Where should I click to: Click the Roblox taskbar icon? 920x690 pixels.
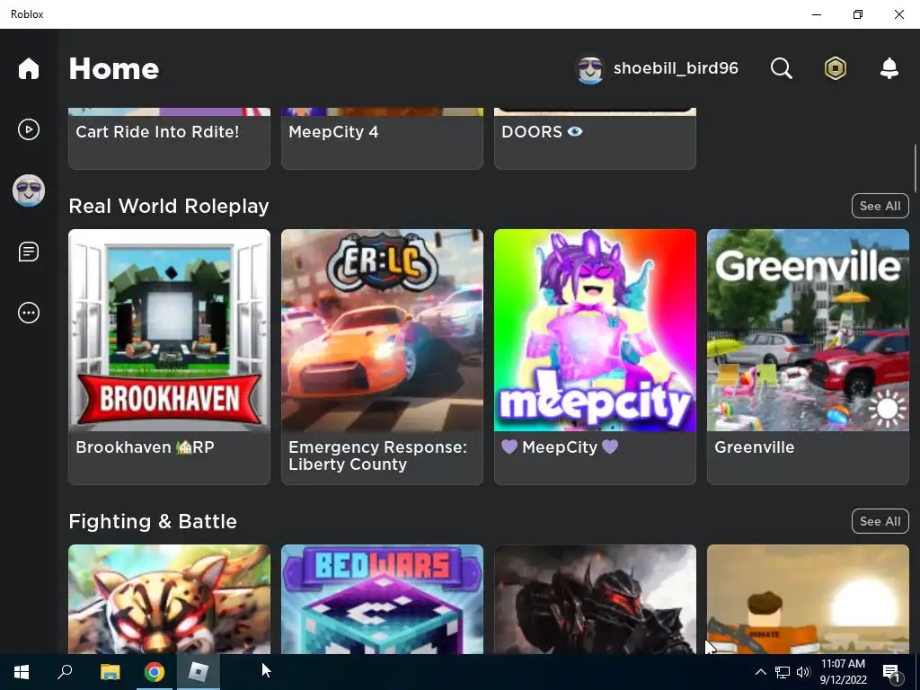click(199, 672)
